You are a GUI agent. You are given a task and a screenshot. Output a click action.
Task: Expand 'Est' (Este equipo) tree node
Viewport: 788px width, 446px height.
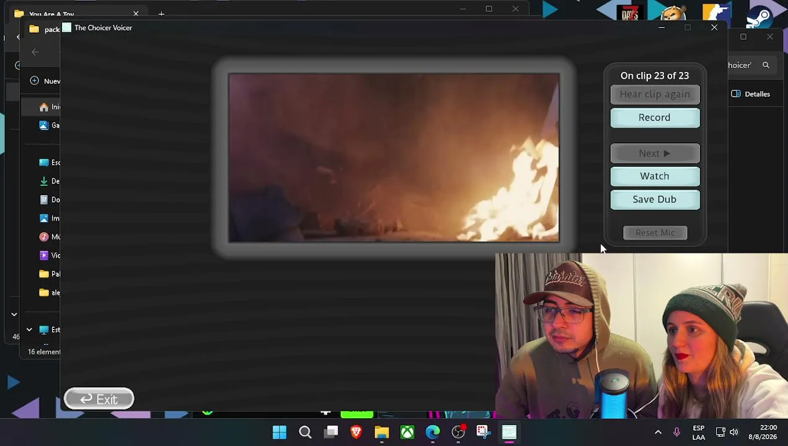[x=29, y=330]
